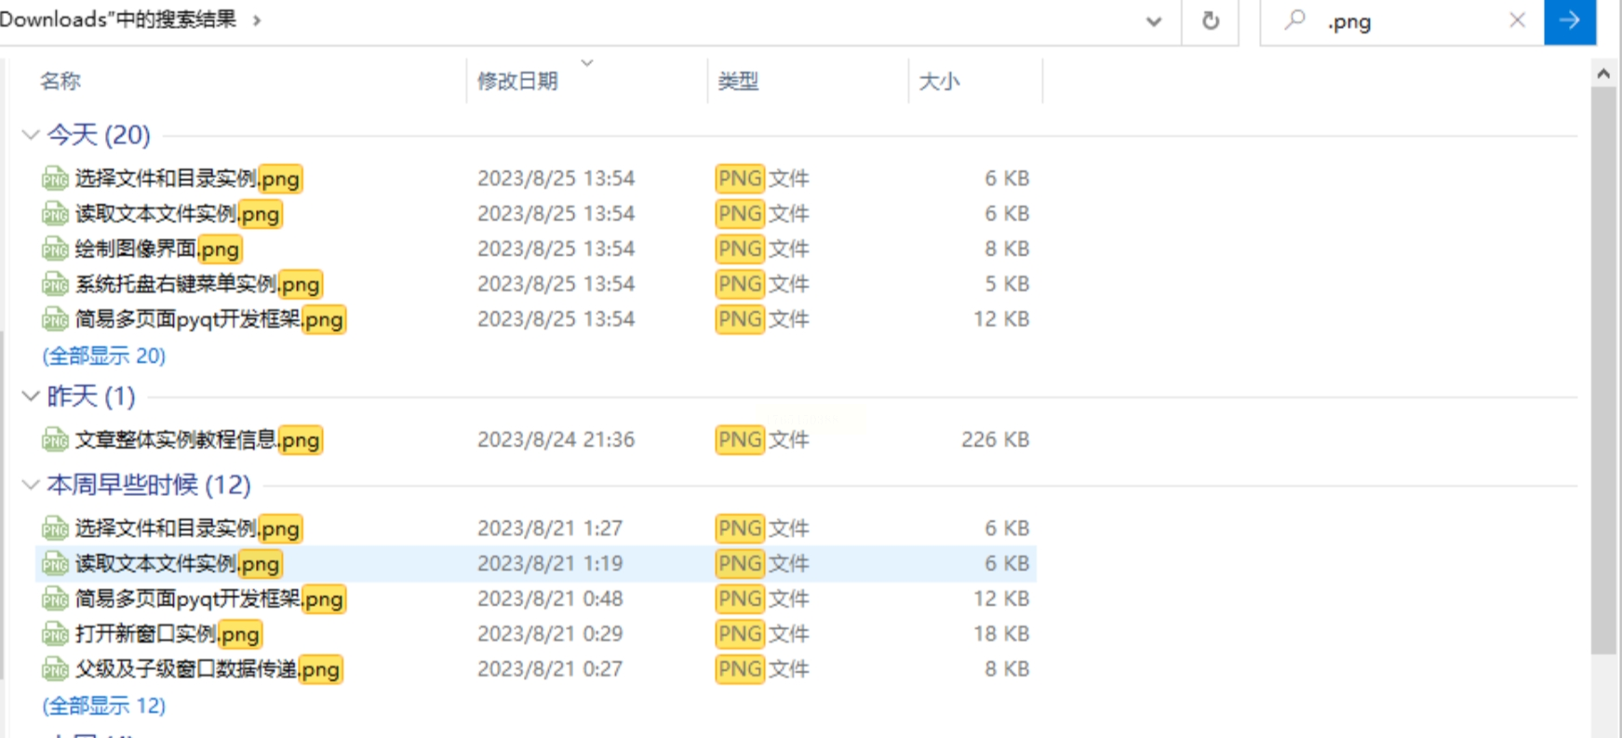
Task: Select the PNG icon of 读取文本文件实例.png dated 13:54
Action: (x=55, y=214)
